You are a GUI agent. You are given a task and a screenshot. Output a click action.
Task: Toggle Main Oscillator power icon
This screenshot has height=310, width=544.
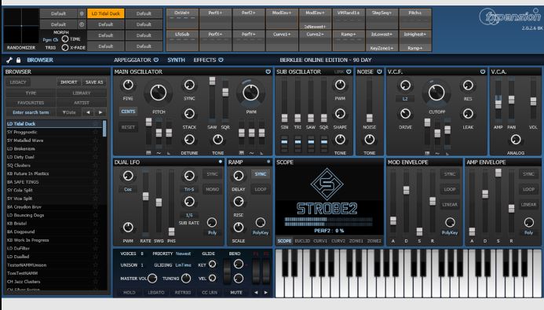pyautogui.click(x=268, y=71)
